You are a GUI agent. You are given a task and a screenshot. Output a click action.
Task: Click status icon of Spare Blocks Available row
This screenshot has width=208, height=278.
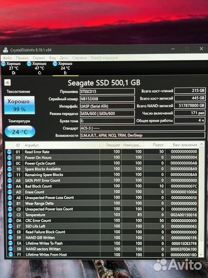click(x=9, y=169)
